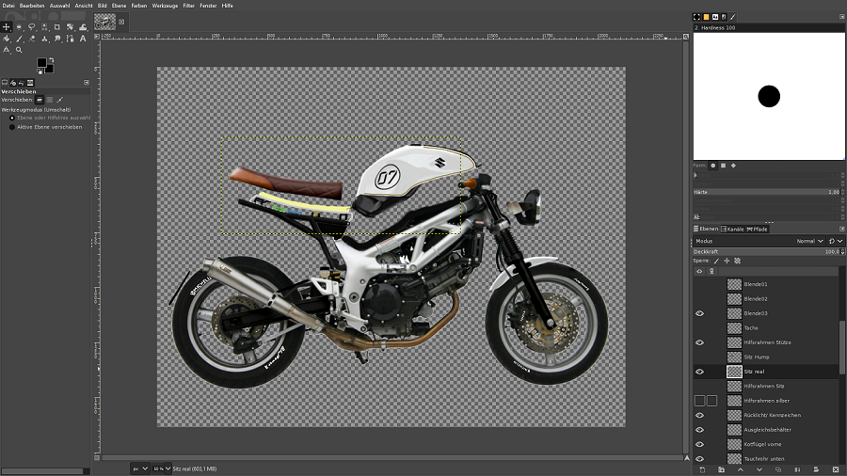Switch to the Kanäle tab
The height and width of the screenshot is (476, 847).
click(x=734, y=229)
